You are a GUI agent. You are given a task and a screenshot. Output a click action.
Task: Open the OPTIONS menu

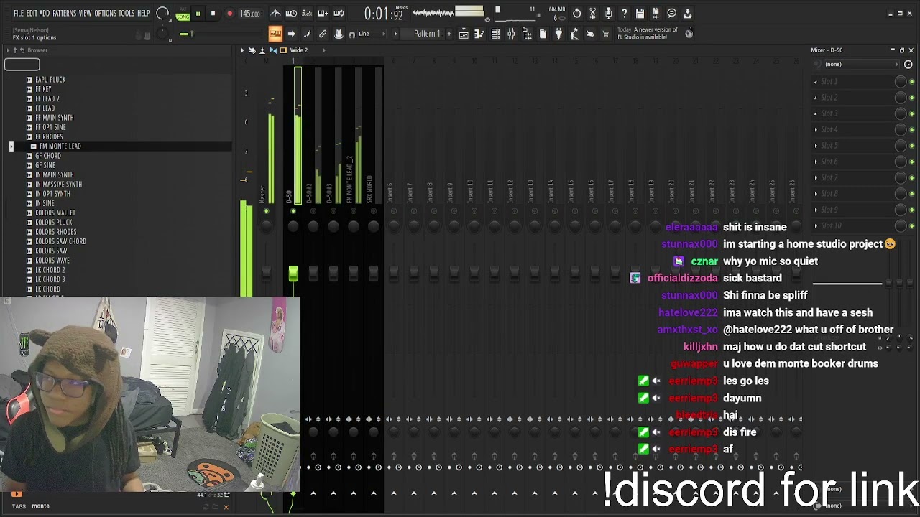coord(105,14)
